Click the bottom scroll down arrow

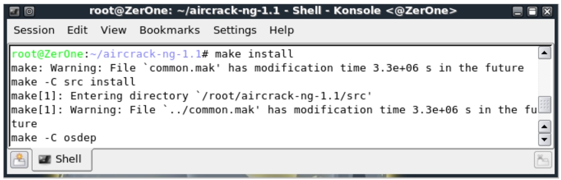point(545,139)
